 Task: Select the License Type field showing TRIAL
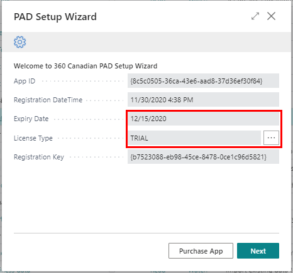coord(194,138)
